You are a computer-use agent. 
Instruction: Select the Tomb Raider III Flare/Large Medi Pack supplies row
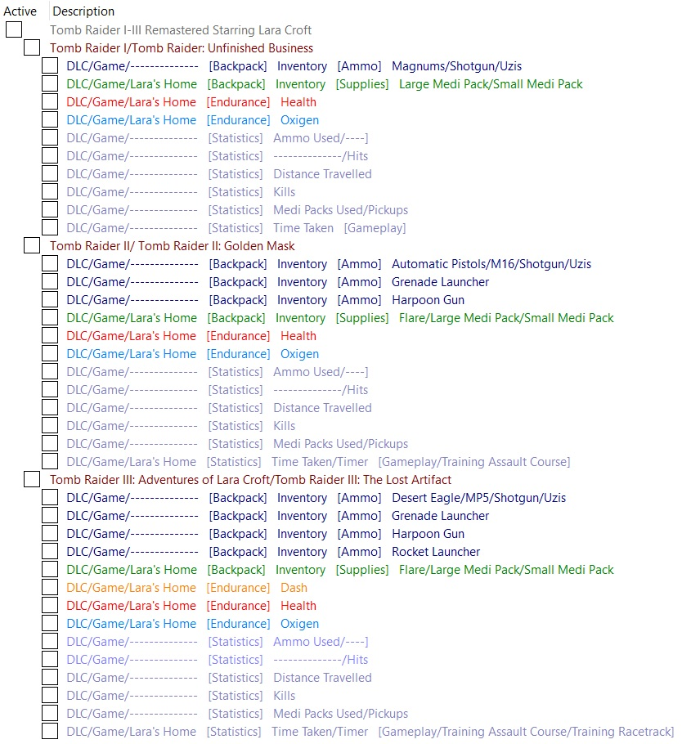(x=340, y=570)
